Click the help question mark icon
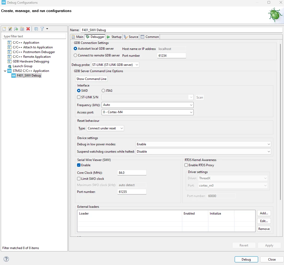284x265 pixels. [6, 259]
